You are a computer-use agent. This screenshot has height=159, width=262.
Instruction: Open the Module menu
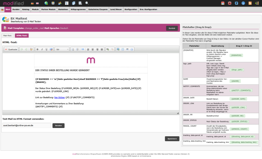coord(35,10)
